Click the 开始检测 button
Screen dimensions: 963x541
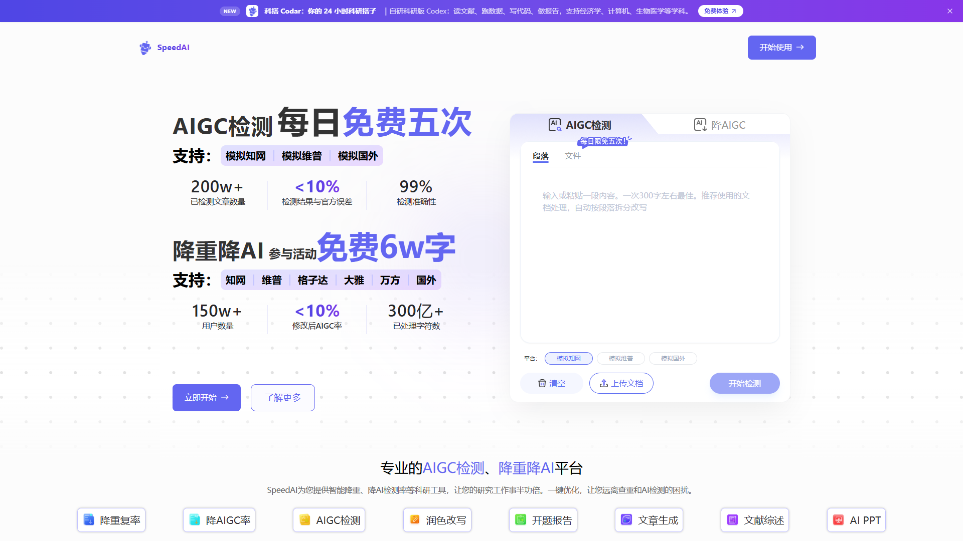(x=745, y=383)
